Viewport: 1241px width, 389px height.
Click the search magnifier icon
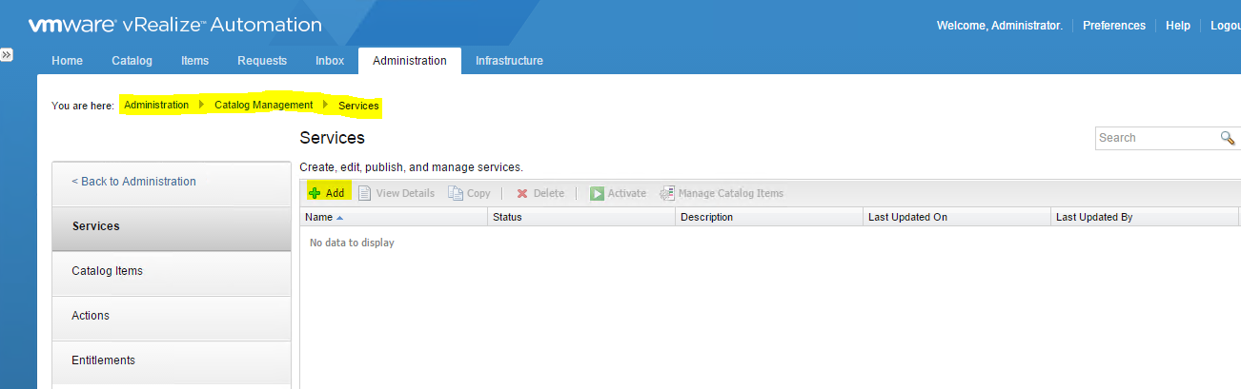pyautogui.click(x=1228, y=138)
